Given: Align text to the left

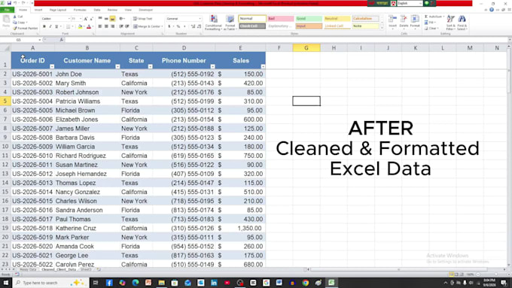Looking at the screenshot, I should (100, 26).
